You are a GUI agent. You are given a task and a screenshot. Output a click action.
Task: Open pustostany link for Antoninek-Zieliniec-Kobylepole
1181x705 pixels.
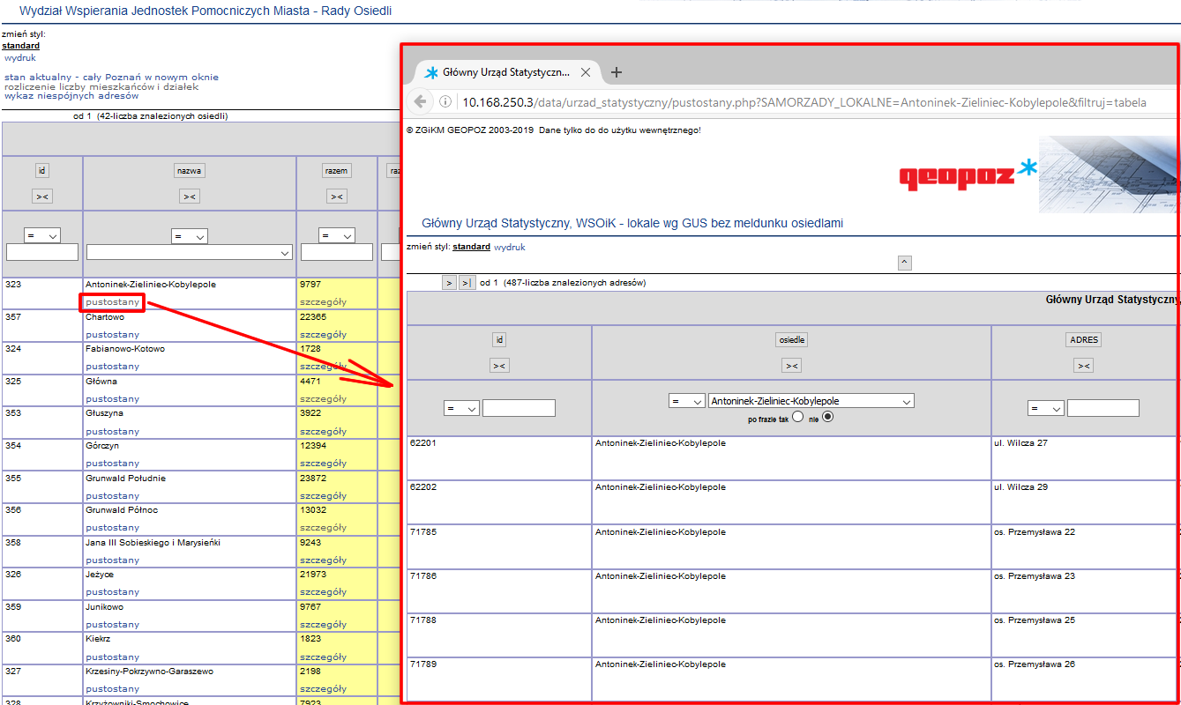click(112, 302)
